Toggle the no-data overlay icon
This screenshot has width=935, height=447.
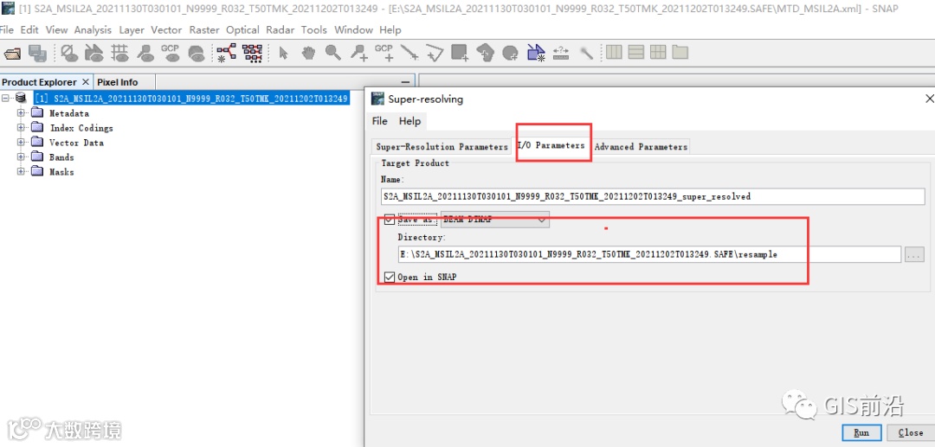70,54
